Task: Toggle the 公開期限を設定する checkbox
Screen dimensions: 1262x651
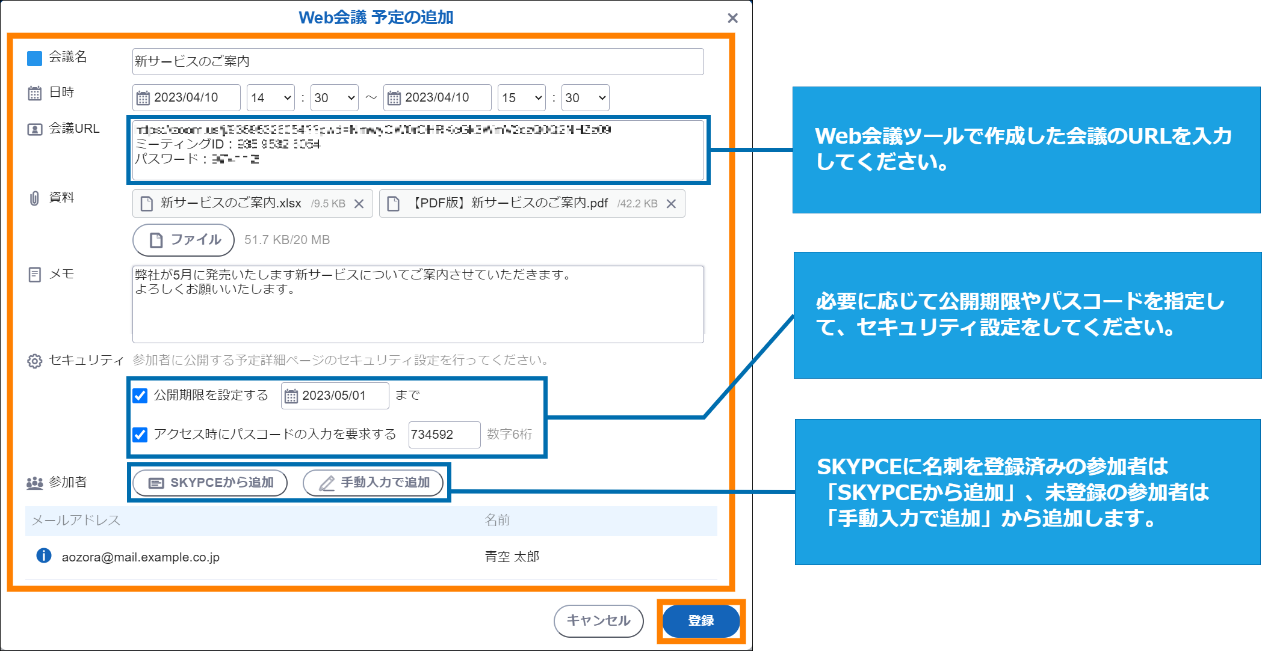Action: pyautogui.click(x=140, y=396)
